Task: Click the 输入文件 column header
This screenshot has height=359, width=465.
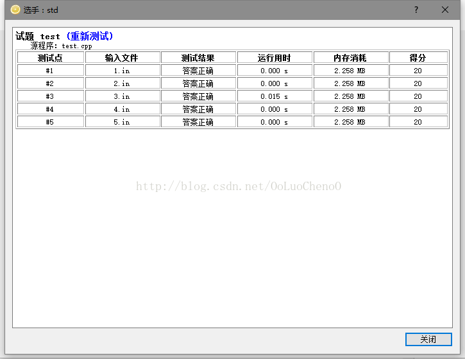Action: click(x=123, y=58)
